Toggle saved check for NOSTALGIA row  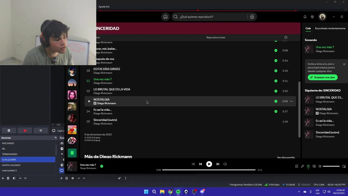click(x=276, y=101)
